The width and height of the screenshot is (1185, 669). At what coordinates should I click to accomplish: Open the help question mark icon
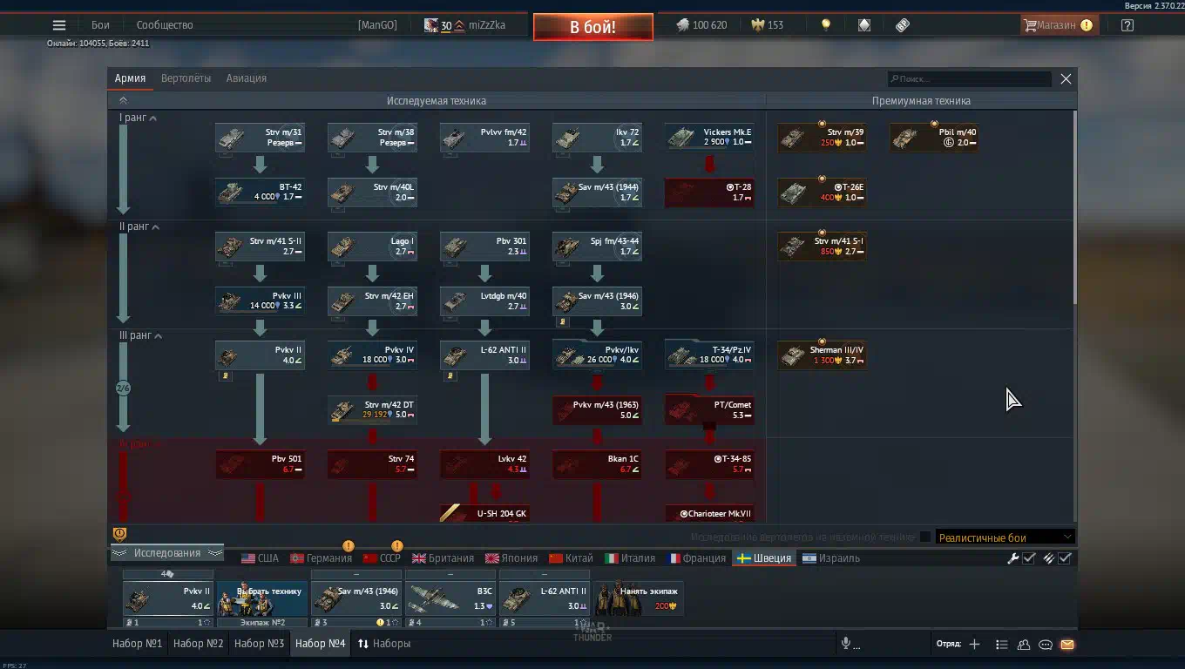pos(1127,25)
